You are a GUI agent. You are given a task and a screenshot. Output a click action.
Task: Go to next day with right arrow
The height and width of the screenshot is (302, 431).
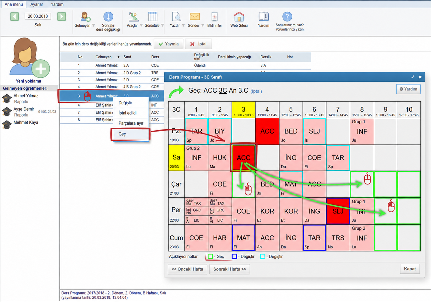62,16
